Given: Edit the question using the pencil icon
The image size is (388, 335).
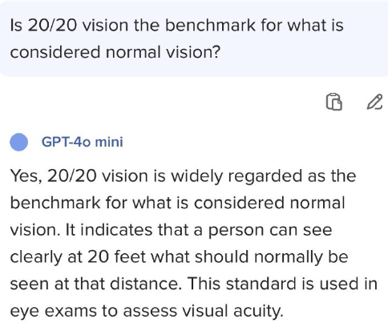Looking at the screenshot, I should click(374, 102).
